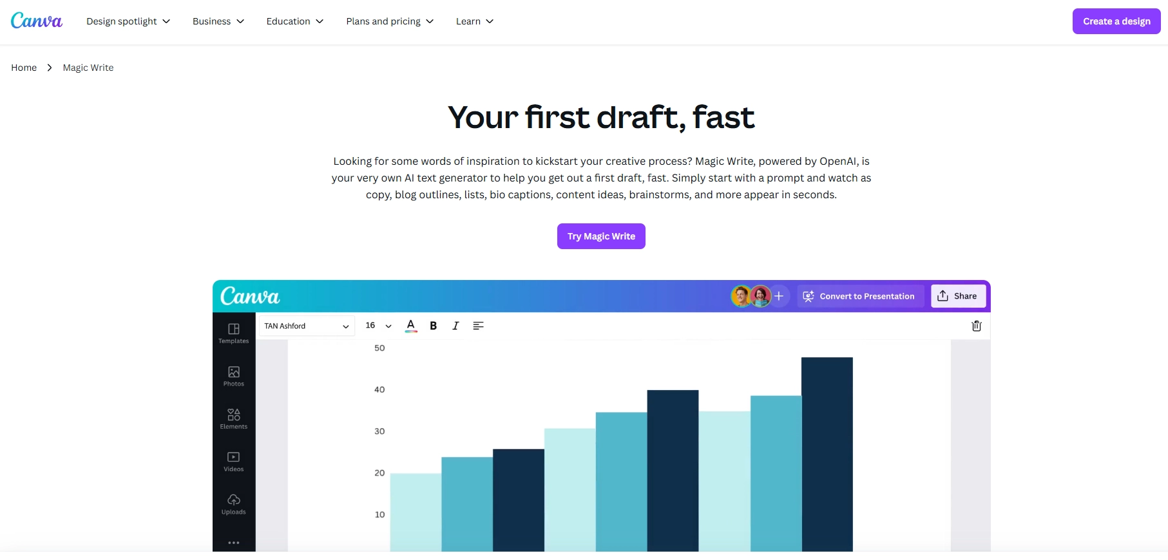This screenshot has height=560, width=1168.
Task: Open the Plans and pricing menu
Action: [390, 21]
